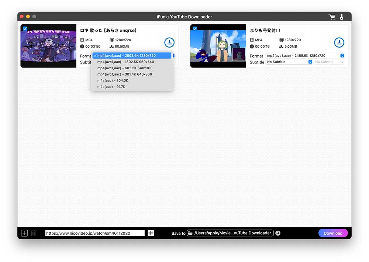Download the ロキ video with its circular arrow icon
Image resolution: width=369 pixels, height=262 pixels.
[169, 42]
